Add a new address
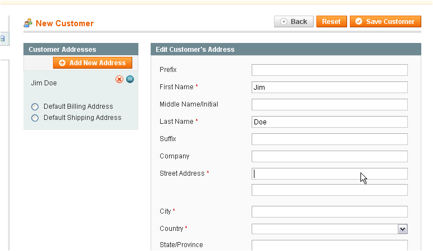The width and height of the screenshot is (433, 251). (x=93, y=63)
